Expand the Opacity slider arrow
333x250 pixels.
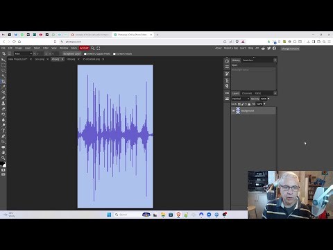[x=268, y=99]
